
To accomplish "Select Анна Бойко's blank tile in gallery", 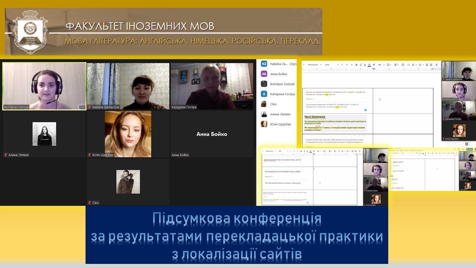I will [x=212, y=134].
